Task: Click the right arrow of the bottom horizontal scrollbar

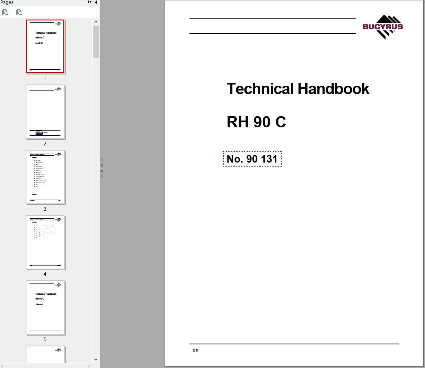Action: (x=89, y=365)
